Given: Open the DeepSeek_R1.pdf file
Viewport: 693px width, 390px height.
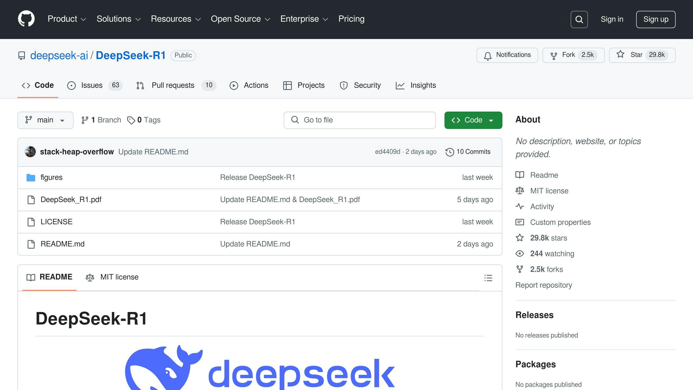Looking at the screenshot, I should pyautogui.click(x=71, y=200).
